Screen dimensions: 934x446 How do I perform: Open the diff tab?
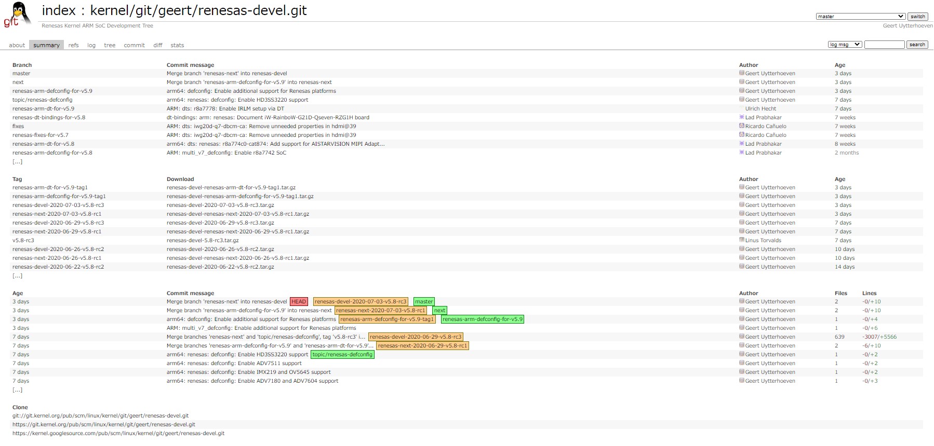pos(158,45)
